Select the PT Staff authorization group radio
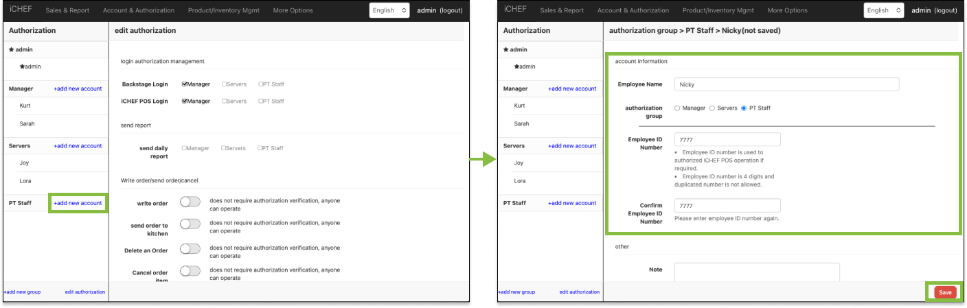The image size is (967, 308). [744, 108]
